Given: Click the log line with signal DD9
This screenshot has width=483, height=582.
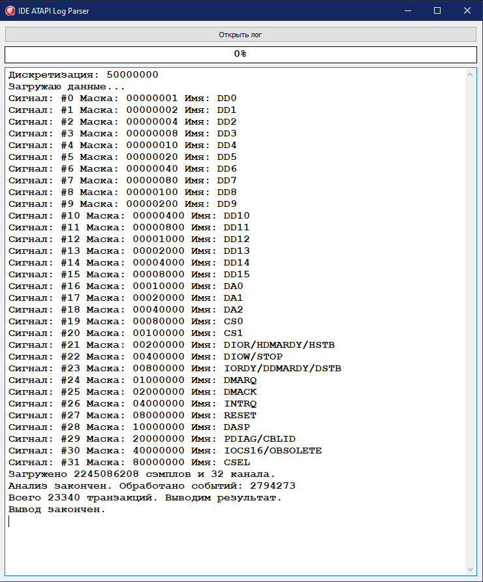Looking at the screenshot, I should click(x=123, y=204).
